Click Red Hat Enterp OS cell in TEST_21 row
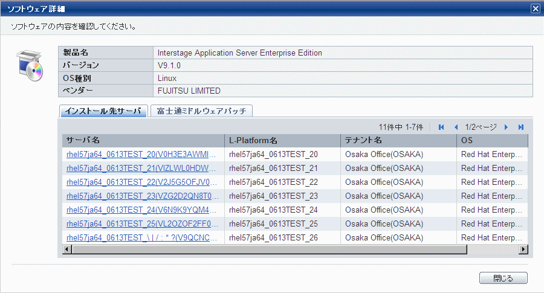Screen dimensions: 544x293 pyautogui.click(x=491, y=168)
